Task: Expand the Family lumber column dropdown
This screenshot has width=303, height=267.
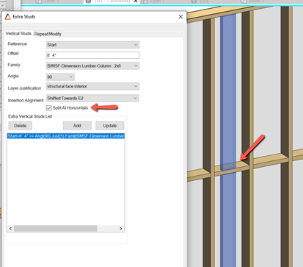Action: pos(92,66)
